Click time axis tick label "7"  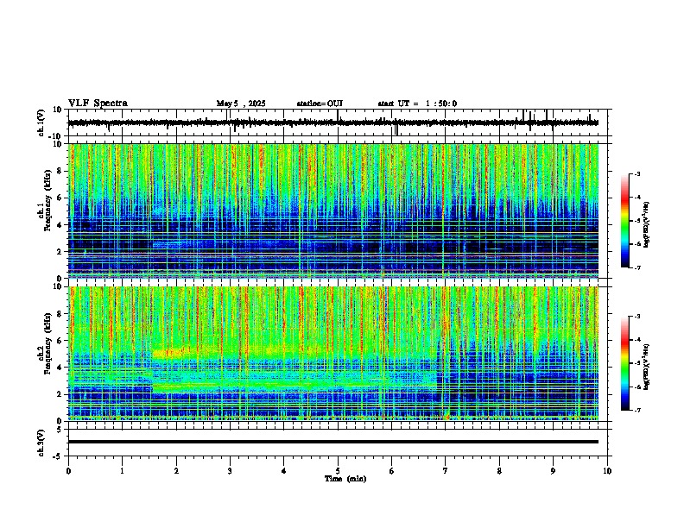(x=446, y=471)
